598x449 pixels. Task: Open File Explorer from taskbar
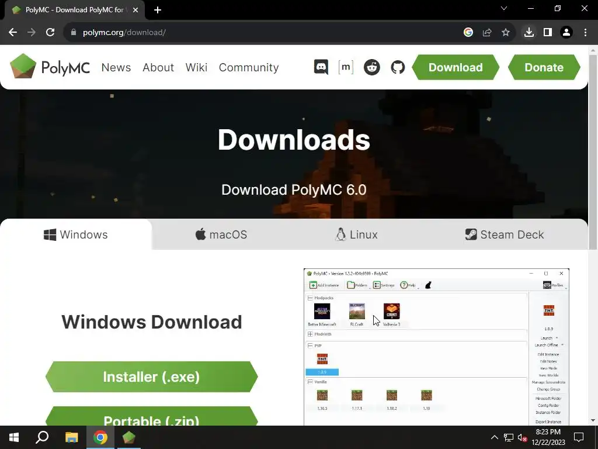click(x=71, y=437)
